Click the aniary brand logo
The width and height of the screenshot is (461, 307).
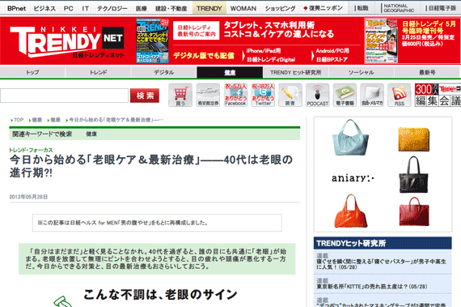click(352, 177)
